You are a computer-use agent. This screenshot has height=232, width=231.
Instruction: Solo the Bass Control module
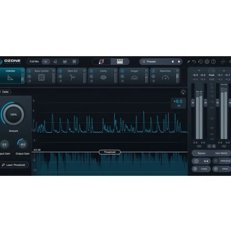29,77
